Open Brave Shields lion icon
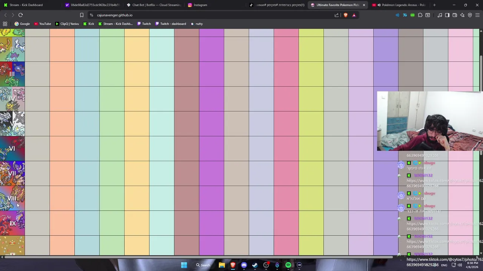This screenshot has height=271, width=483. click(345, 15)
